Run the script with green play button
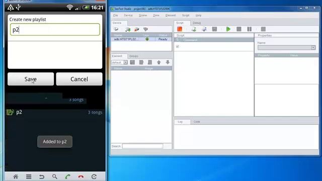The height and width of the screenshot is (181, 322). click(x=228, y=29)
